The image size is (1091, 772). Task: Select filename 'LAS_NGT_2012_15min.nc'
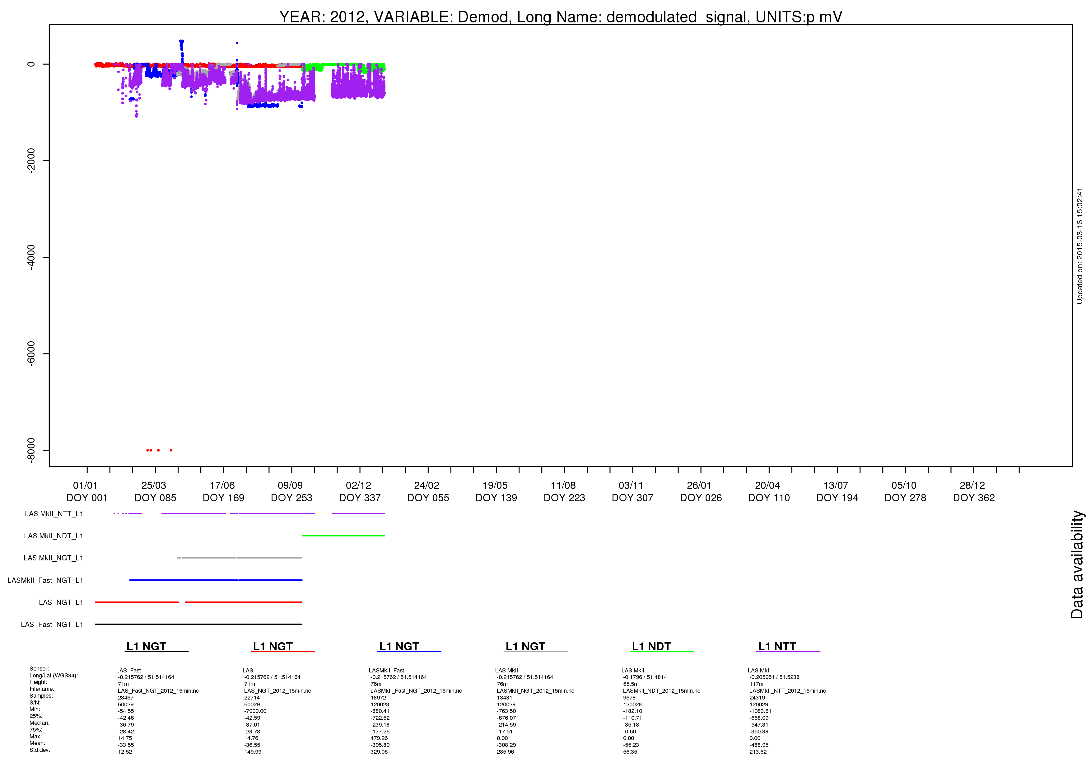(x=277, y=691)
